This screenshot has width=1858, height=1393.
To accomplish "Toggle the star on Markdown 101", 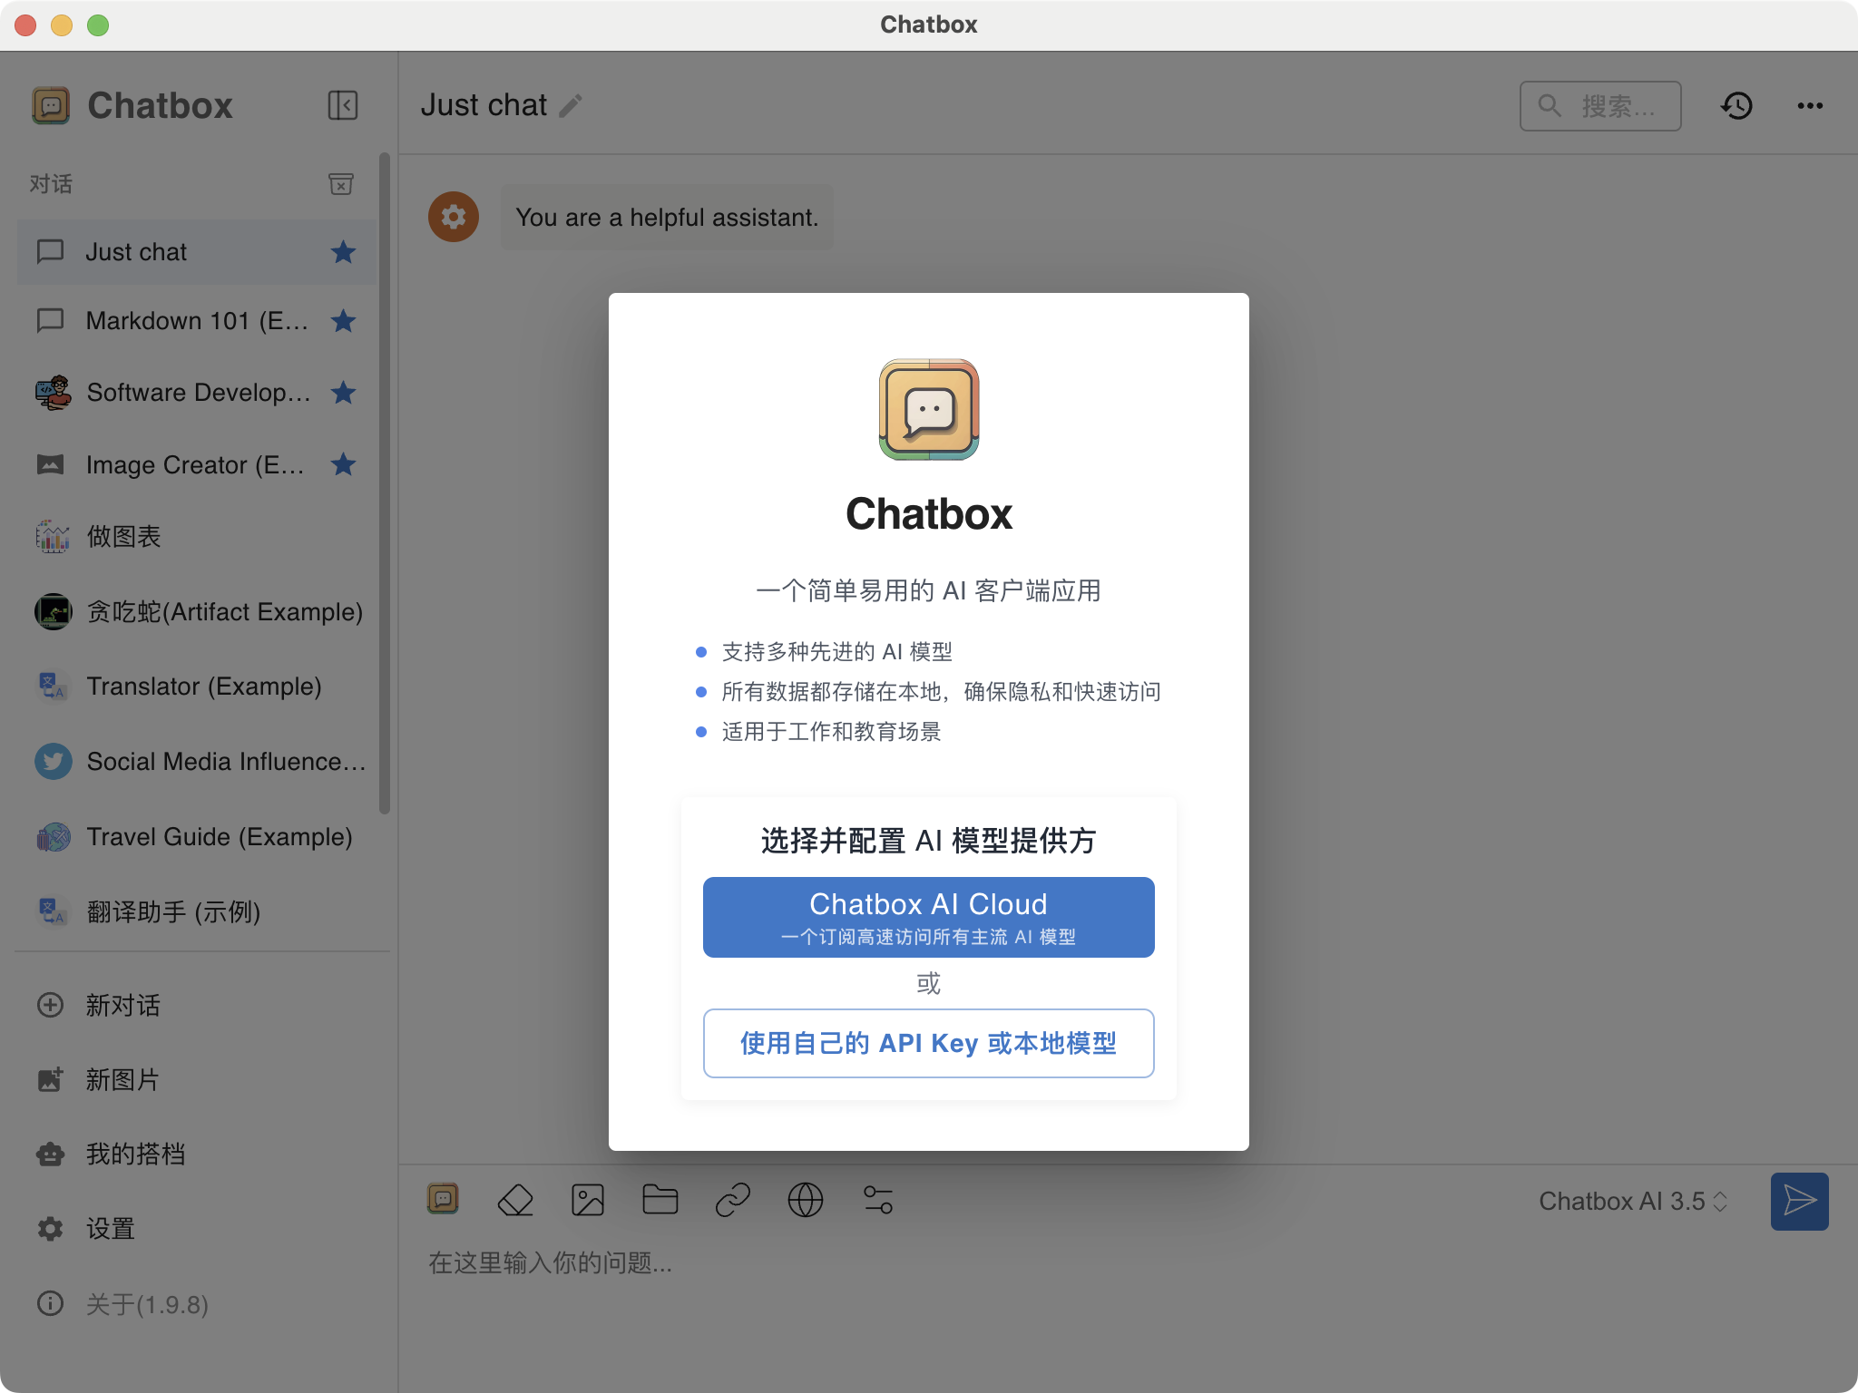I will (x=343, y=320).
